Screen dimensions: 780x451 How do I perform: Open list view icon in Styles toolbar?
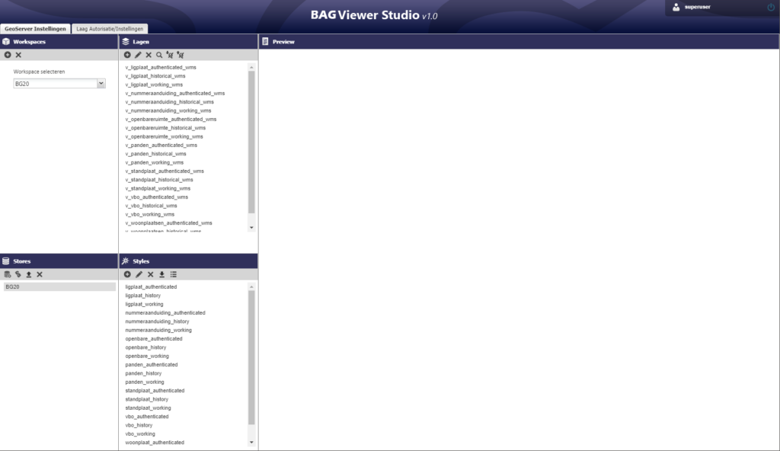pyautogui.click(x=173, y=274)
